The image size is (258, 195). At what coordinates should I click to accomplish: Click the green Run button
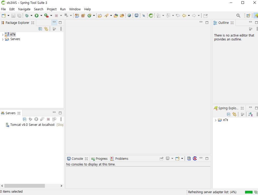[37, 16]
